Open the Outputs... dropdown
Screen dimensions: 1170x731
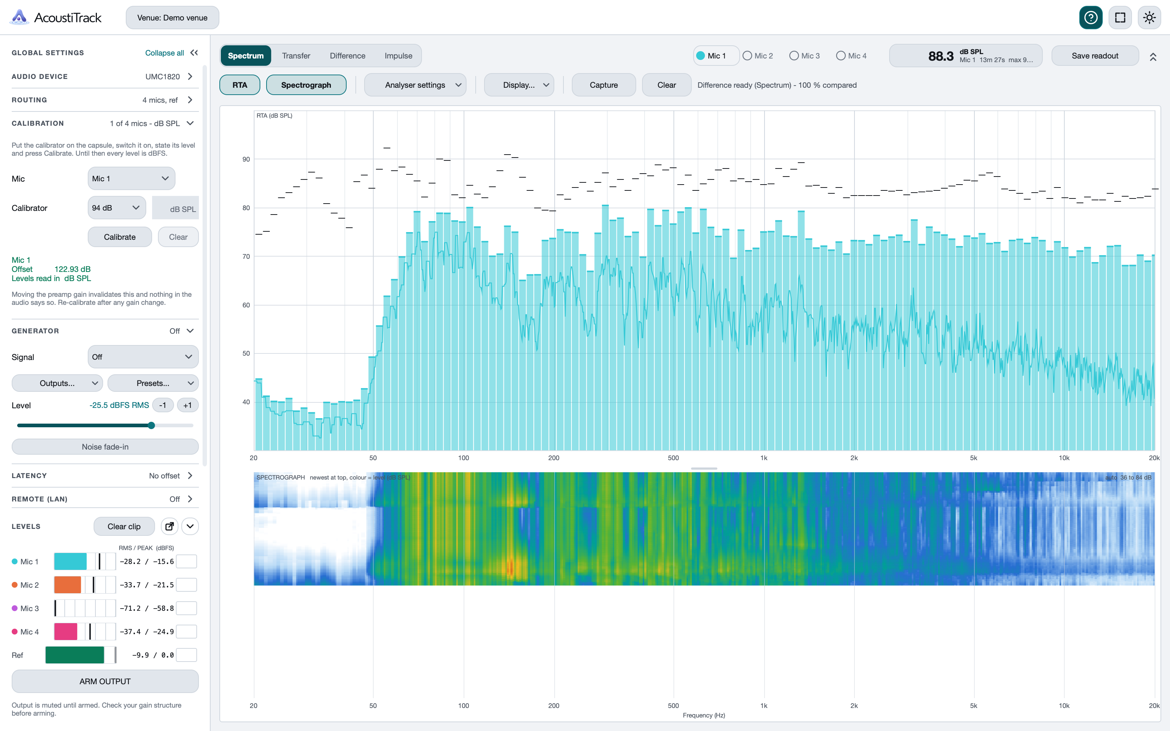[57, 383]
